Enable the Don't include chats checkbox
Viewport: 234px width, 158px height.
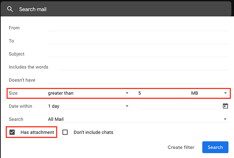coord(65,132)
